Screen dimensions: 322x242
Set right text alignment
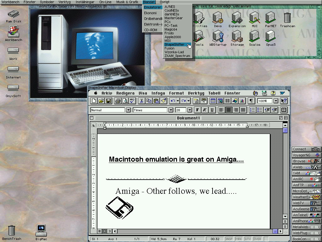[236, 110]
